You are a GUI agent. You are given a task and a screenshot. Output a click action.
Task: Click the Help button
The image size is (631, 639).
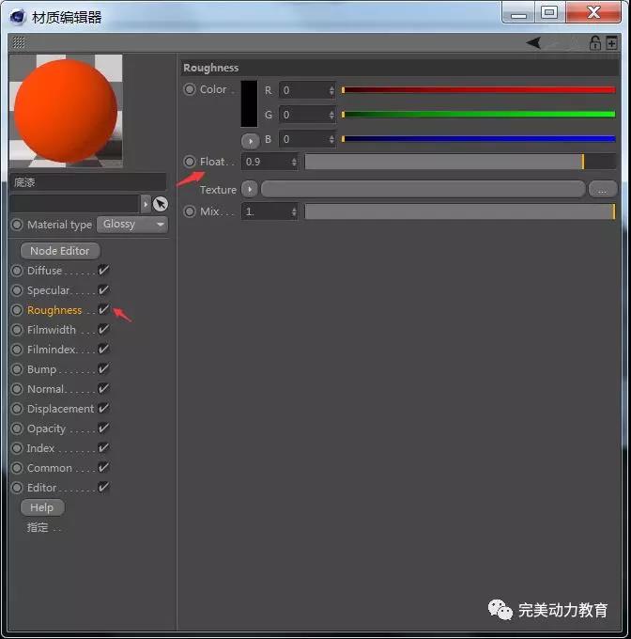pos(42,507)
